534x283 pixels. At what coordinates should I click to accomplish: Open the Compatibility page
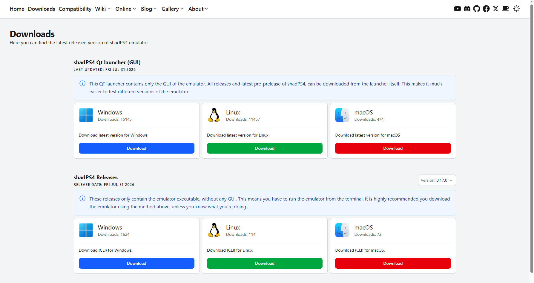[75, 9]
